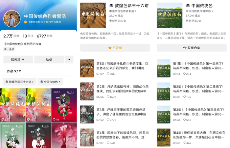Expand the more-options arrow beside 私信
230x148 pixels.
pos(69,60)
